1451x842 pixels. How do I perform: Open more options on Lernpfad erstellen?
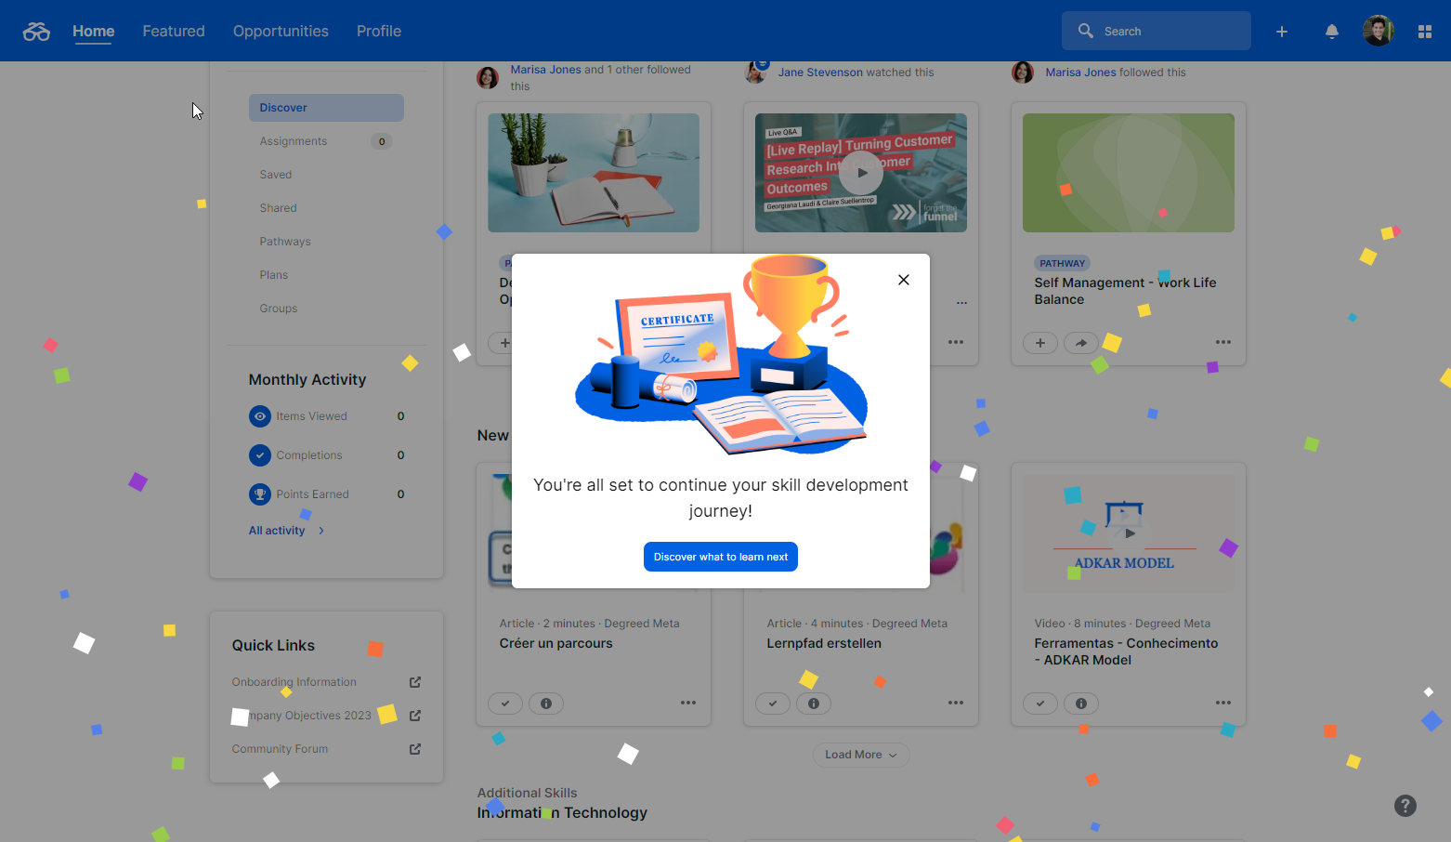point(955,704)
